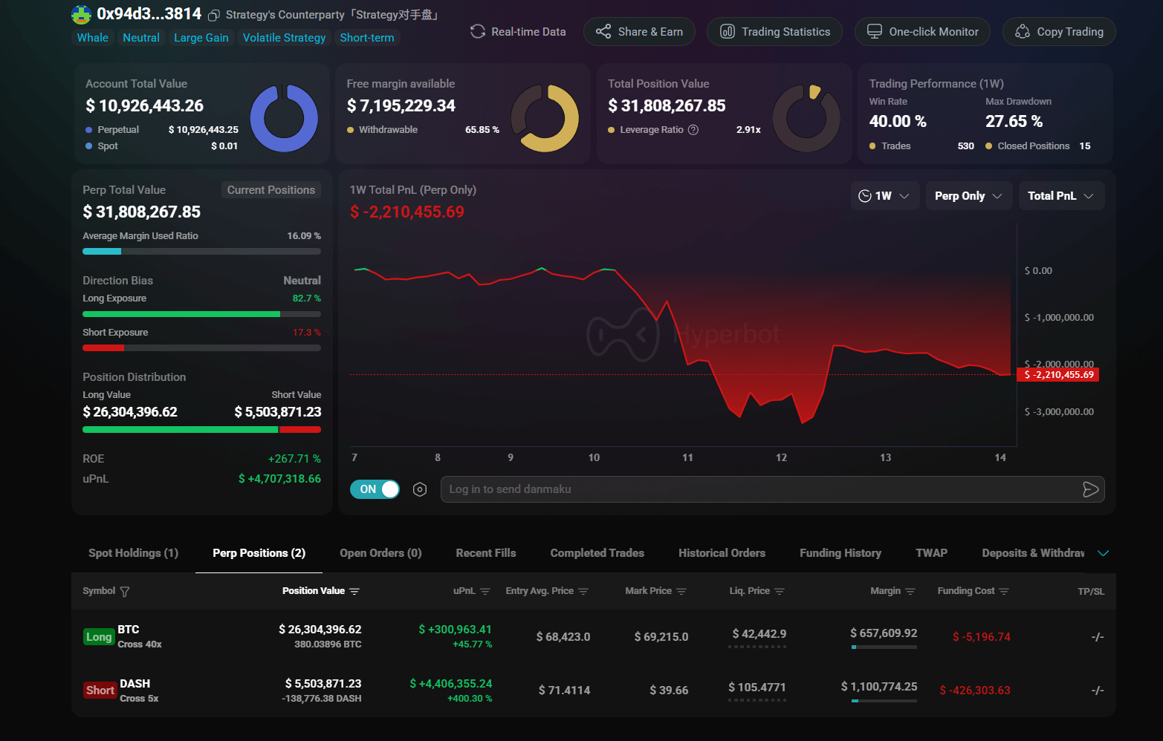Click the Real-time Data refresh icon
The height and width of the screenshot is (741, 1163).
[x=478, y=32]
